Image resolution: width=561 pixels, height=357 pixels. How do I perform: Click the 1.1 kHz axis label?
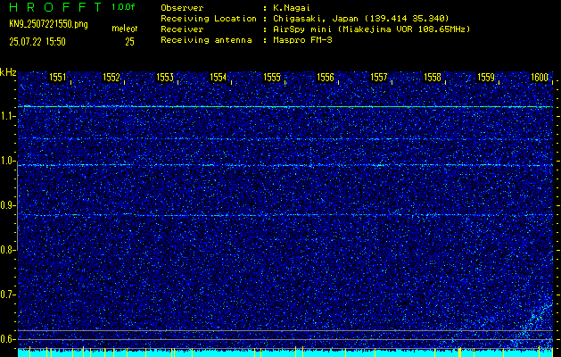point(7,116)
